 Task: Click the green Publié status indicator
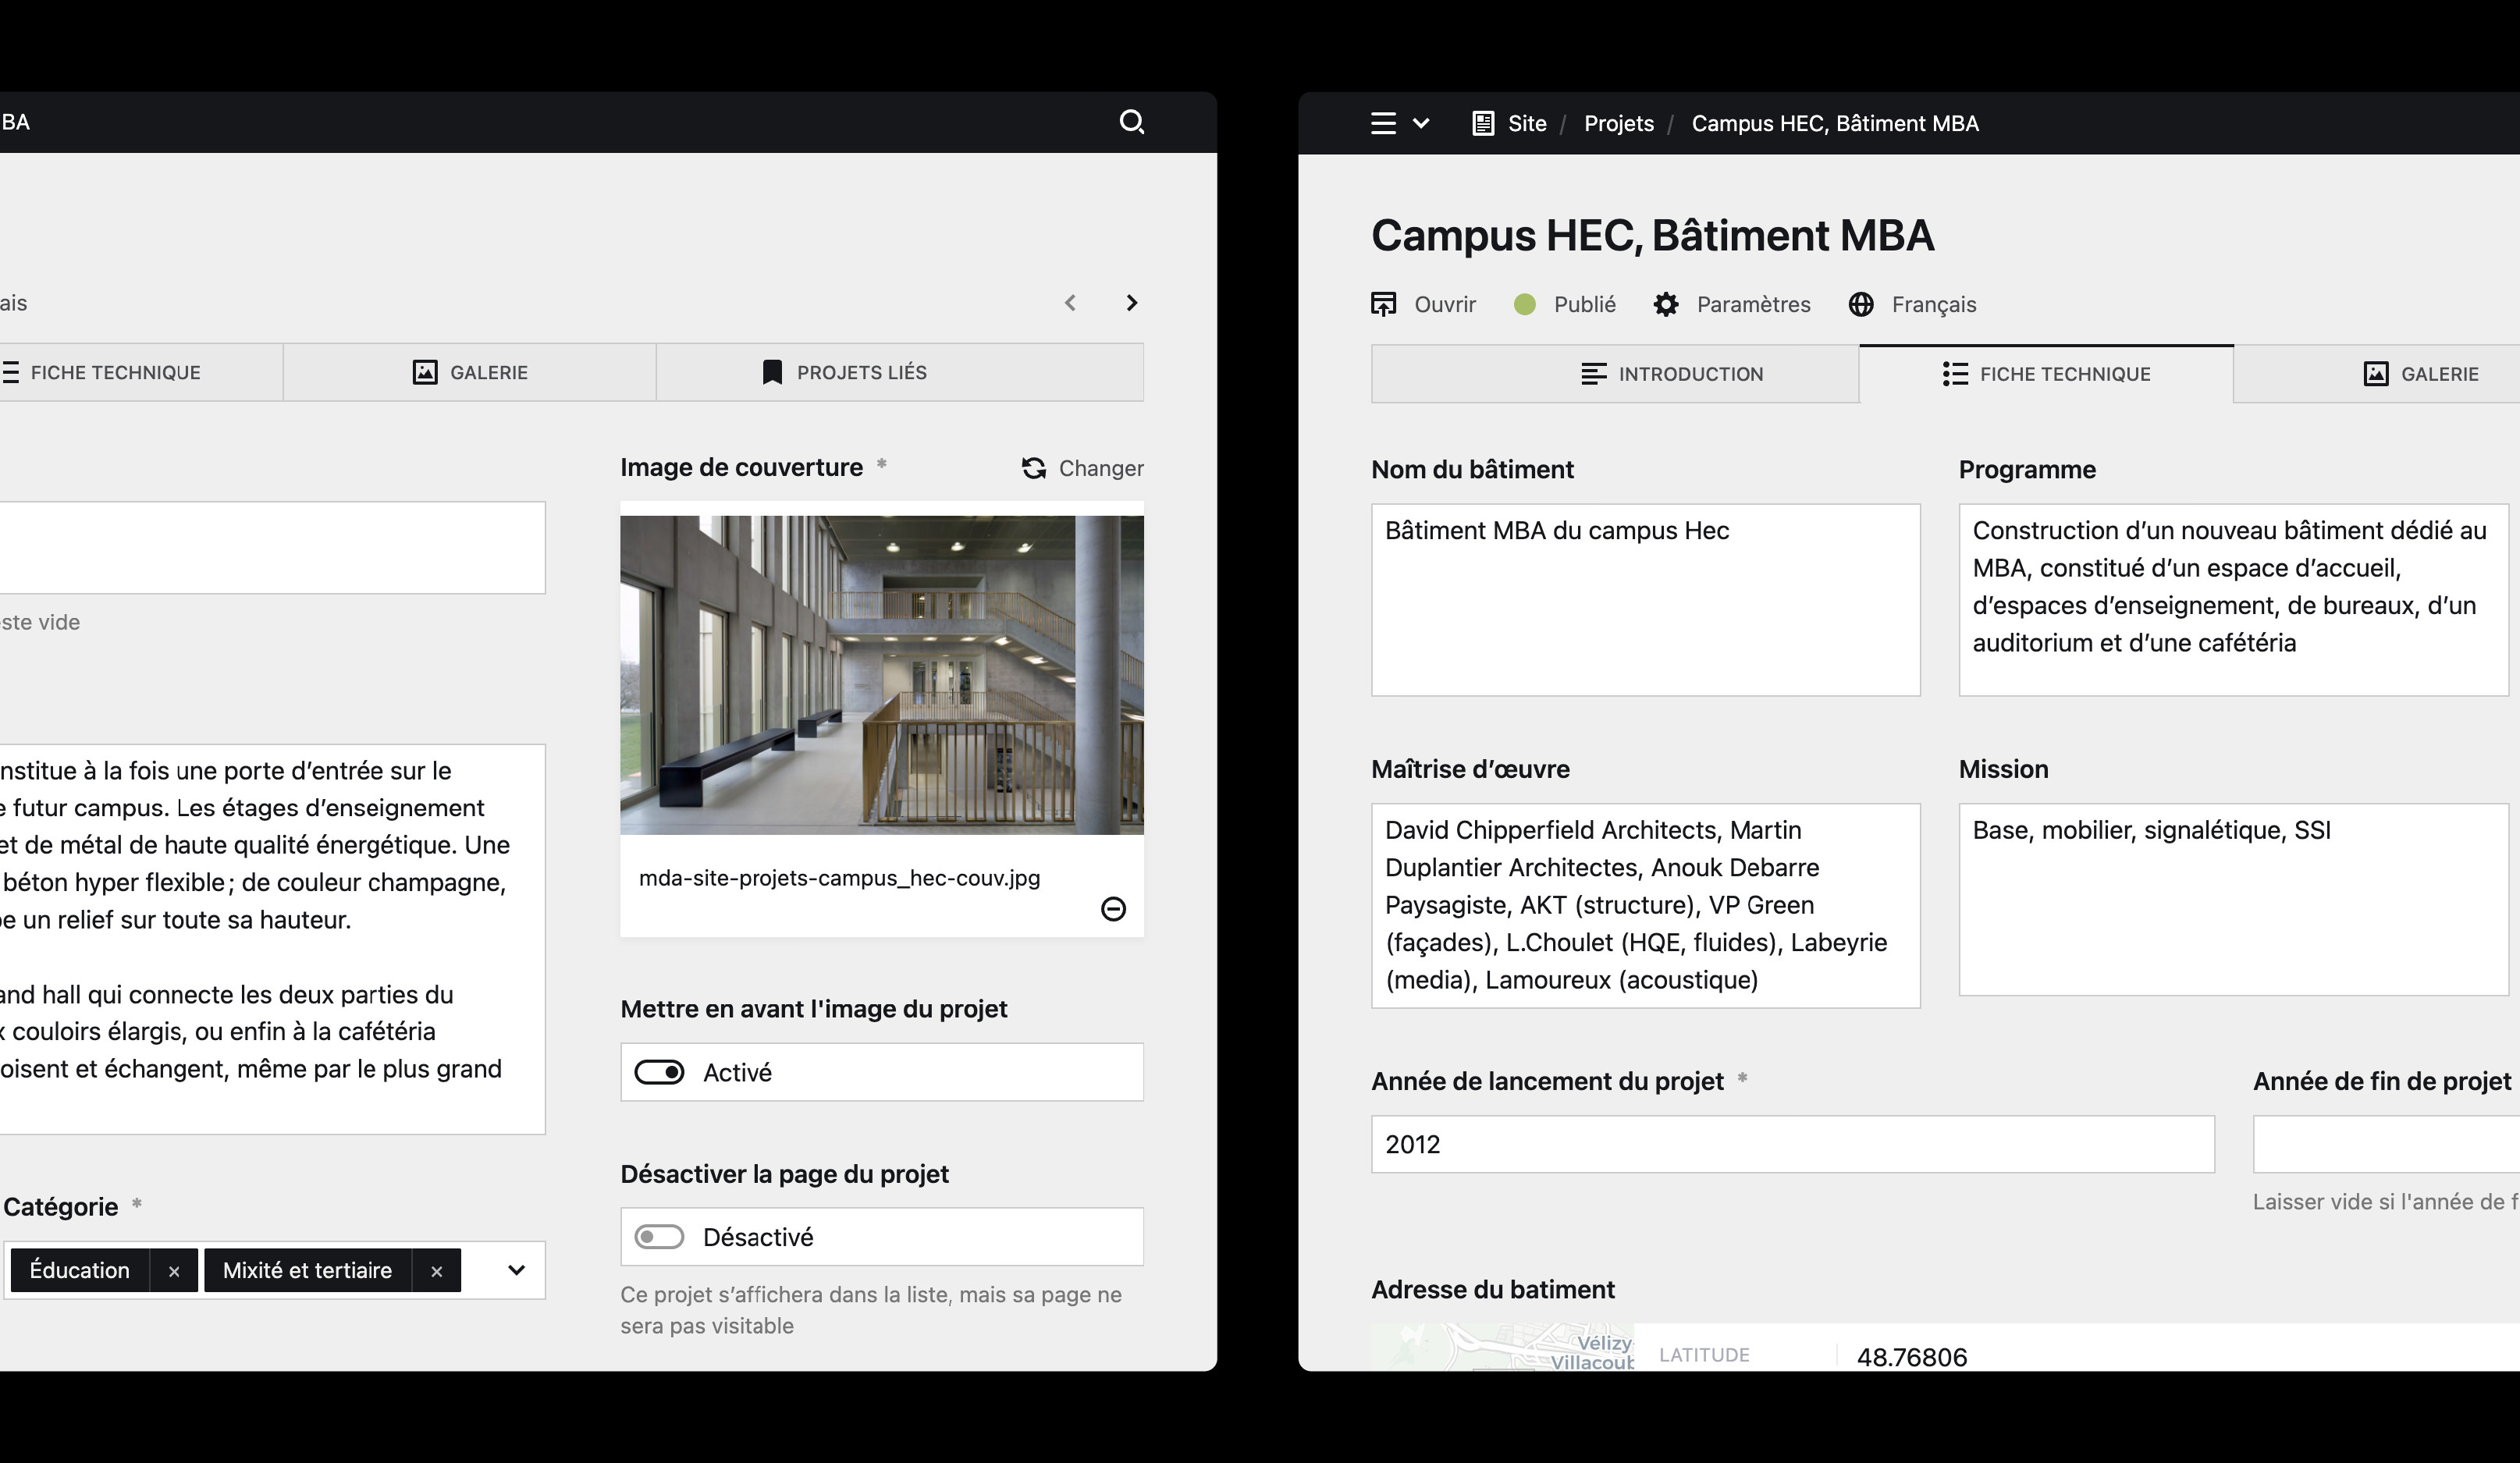click(x=1525, y=304)
